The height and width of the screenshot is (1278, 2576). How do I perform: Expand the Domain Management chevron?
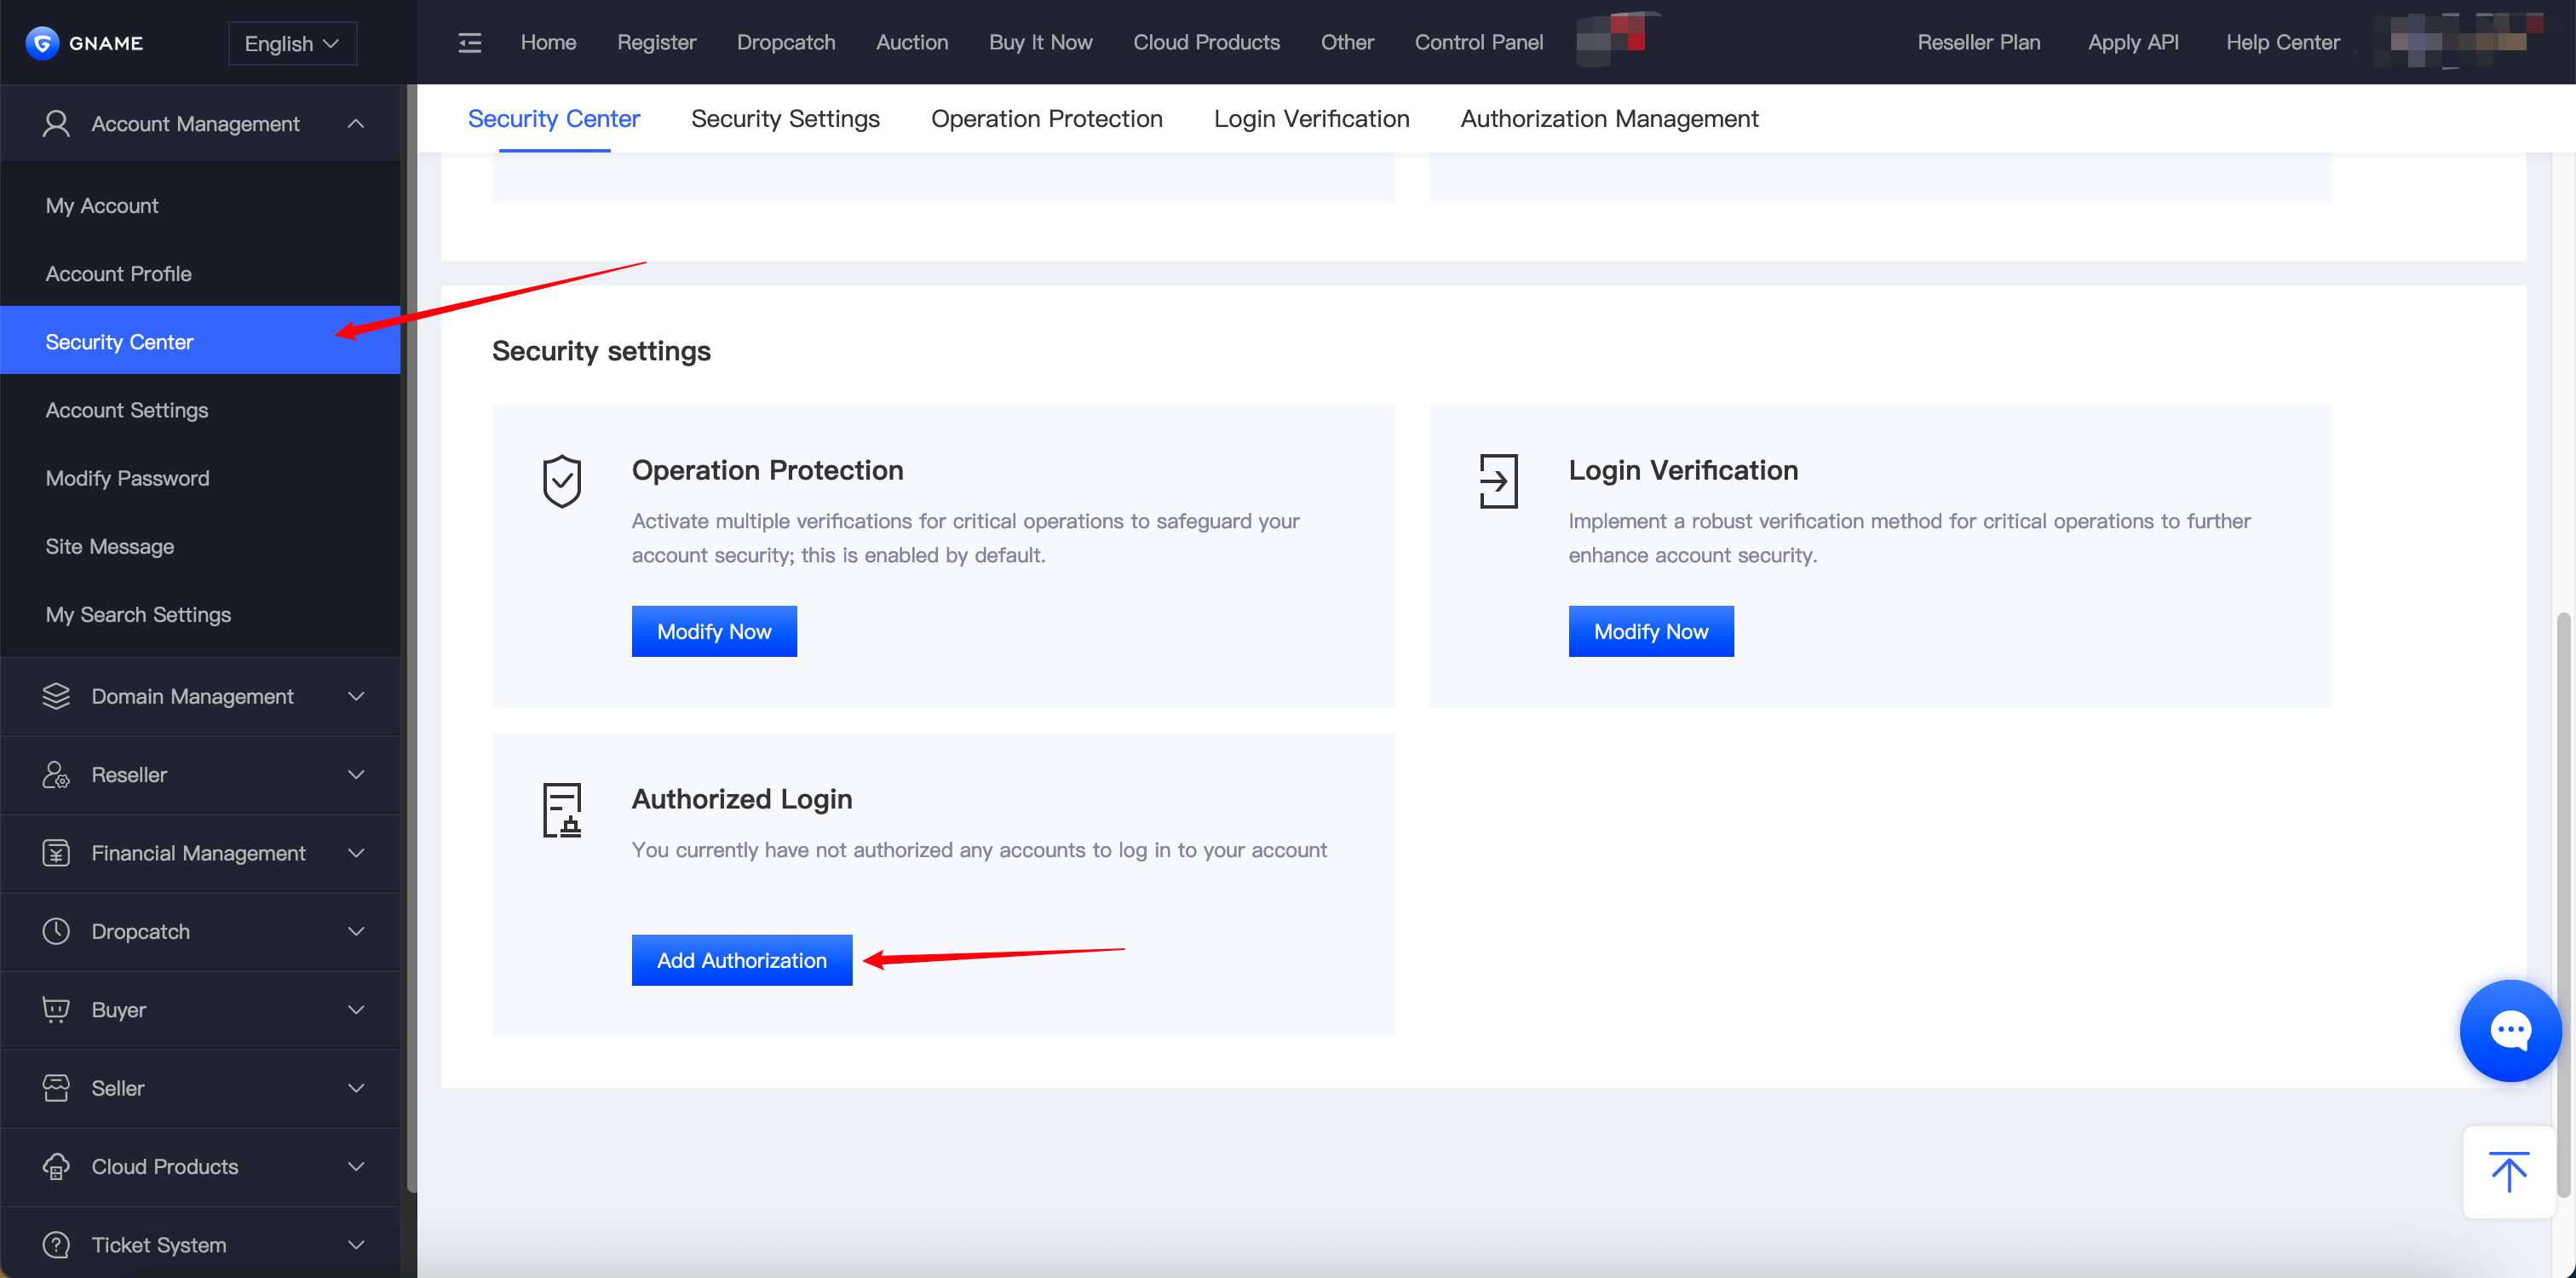point(356,696)
